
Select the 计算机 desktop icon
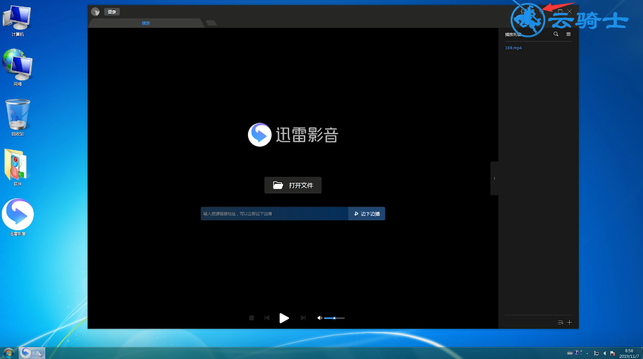coord(18,21)
